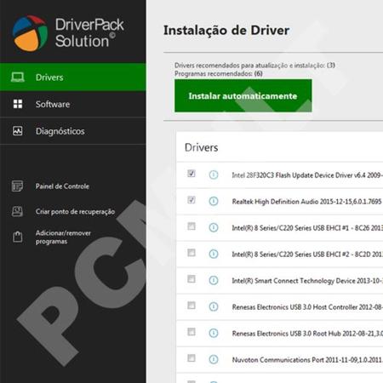Show info for Realtek High Definition Audio
Viewport: 383px width, 383px height.
214,201
